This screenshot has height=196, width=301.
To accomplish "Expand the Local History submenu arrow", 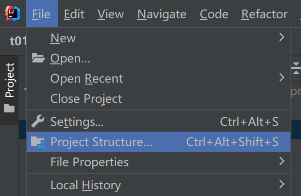I will tap(282, 184).
